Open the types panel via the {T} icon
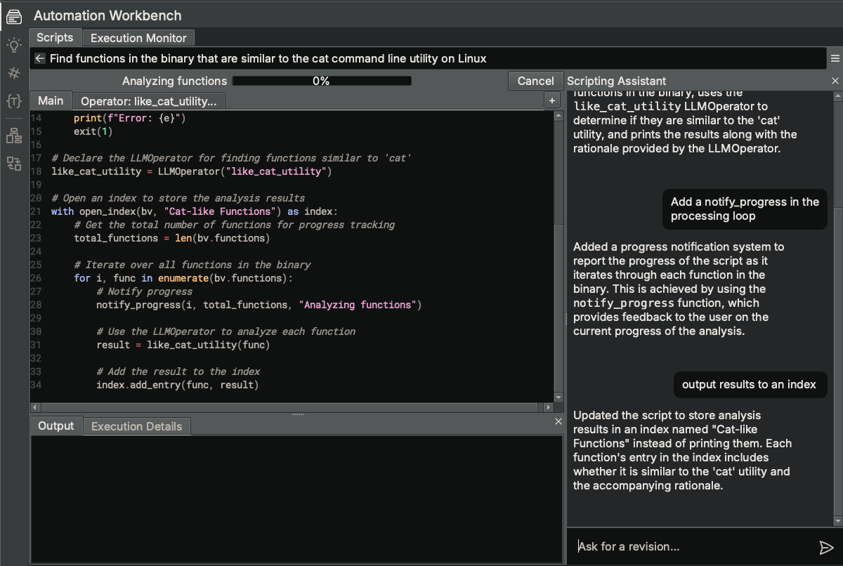 point(13,102)
